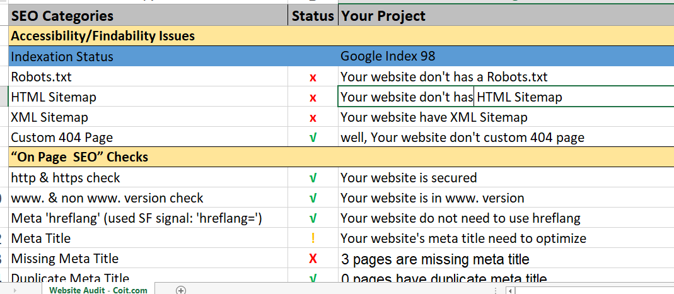Viewport: 674px width, 294px height.
Task: Select the Your Project header cell
Action: click(x=504, y=16)
